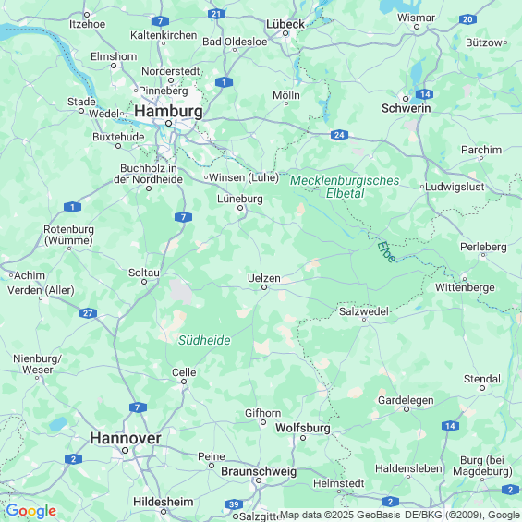Select the Braunschweig city marker
This screenshot has height=522, width=522.
pyautogui.click(x=259, y=480)
